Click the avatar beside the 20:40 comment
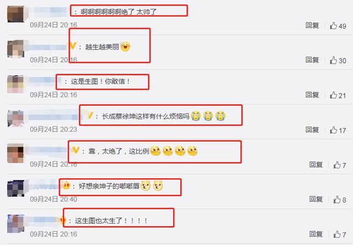The image size is (353, 245). 15,188
